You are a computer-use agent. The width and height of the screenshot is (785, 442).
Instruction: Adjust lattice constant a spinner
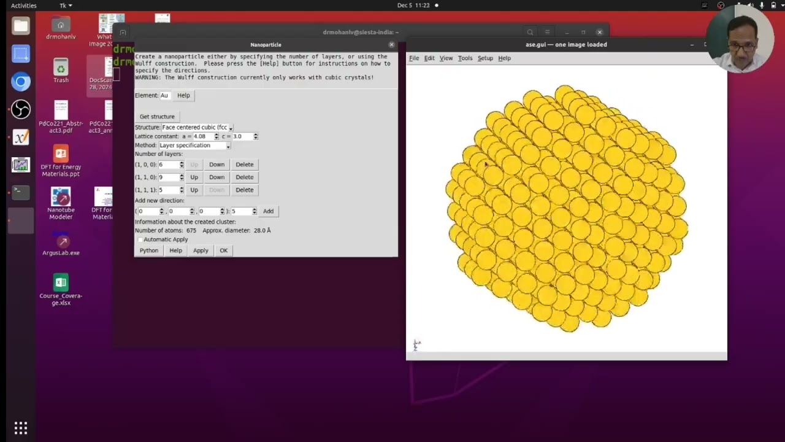click(216, 136)
